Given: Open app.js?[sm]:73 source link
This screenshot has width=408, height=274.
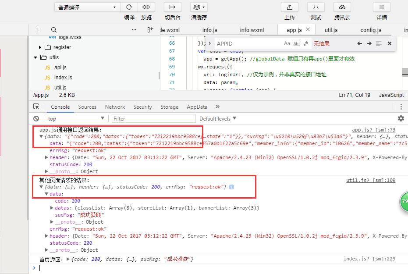Looking at the screenshot, I should point(374,130).
